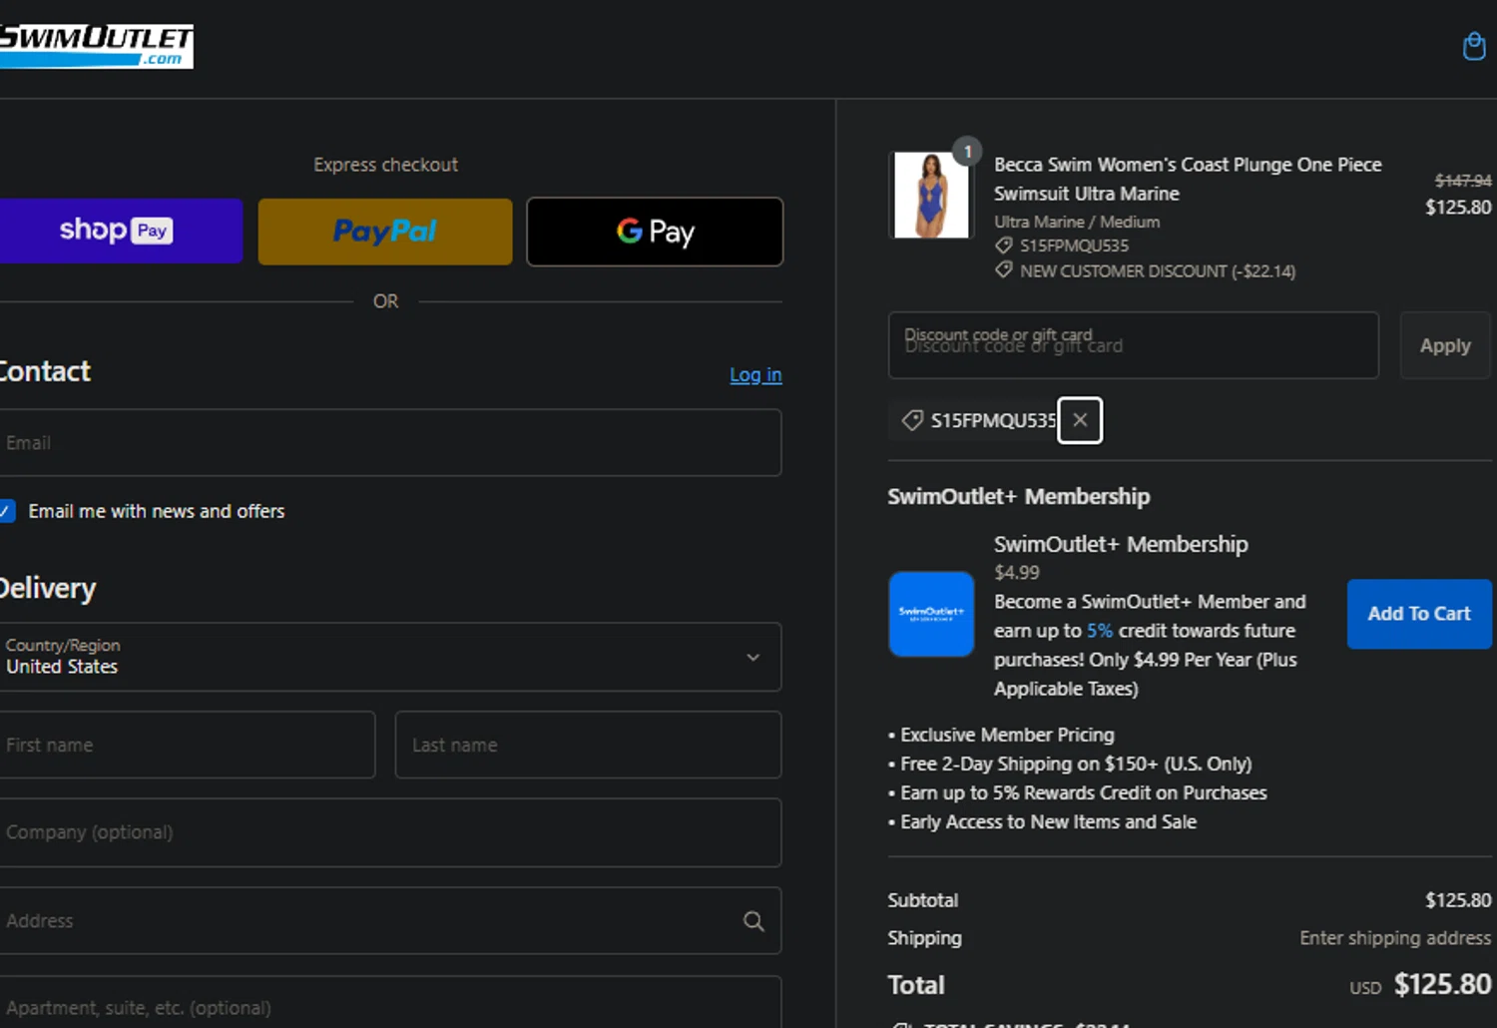Check out using Google Pay
Viewport: 1497px width, 1028px height.
pyautogui.click(x=655, y=232)
